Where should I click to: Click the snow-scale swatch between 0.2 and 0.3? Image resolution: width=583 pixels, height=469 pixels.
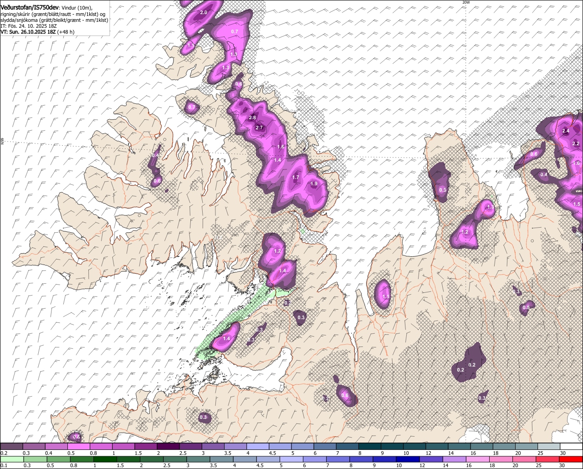click(11, 447)
